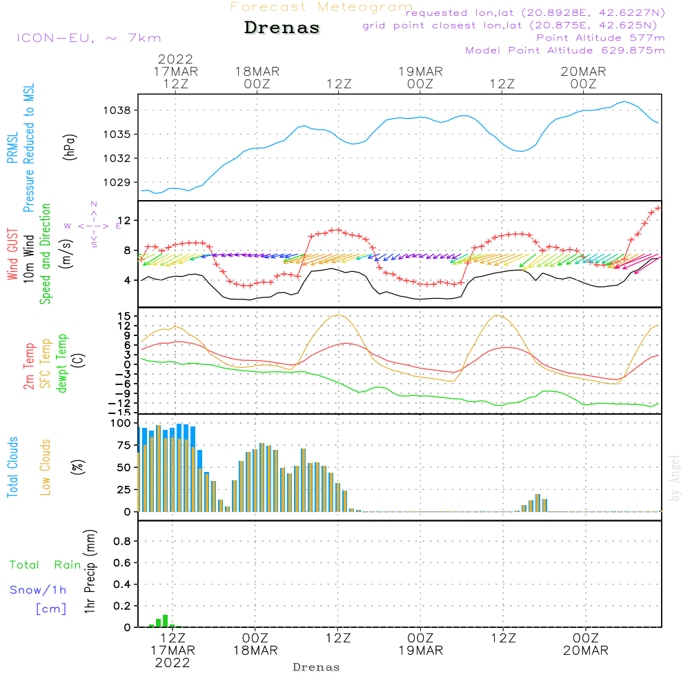Select the '10m Wind' label
The image size is (690, 690).
(x=28, y=259)
